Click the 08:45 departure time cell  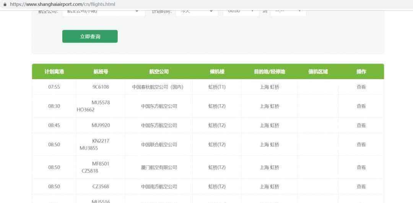click(54, 125)
